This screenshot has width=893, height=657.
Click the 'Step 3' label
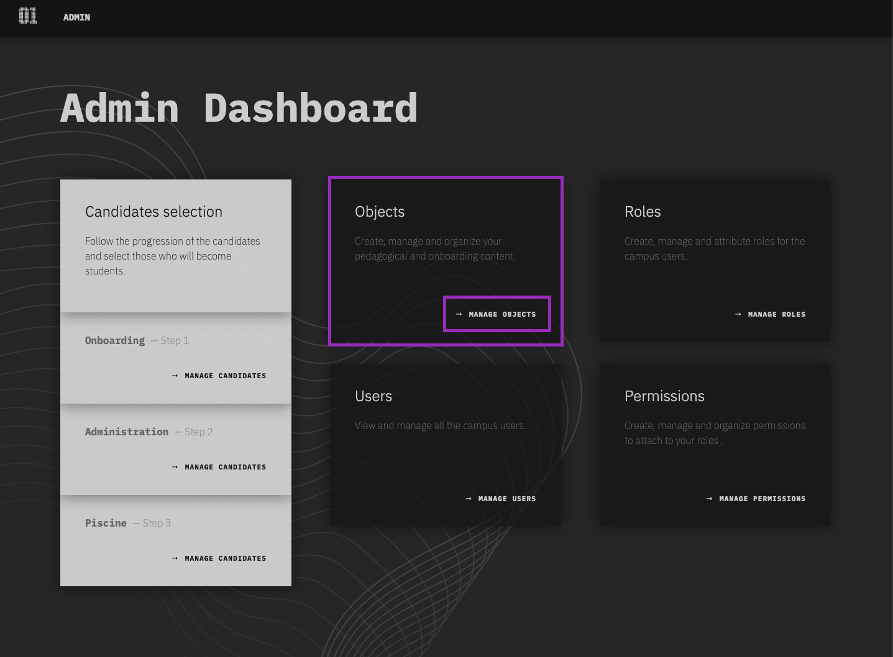pyautogui.click(x=157, y=523)
